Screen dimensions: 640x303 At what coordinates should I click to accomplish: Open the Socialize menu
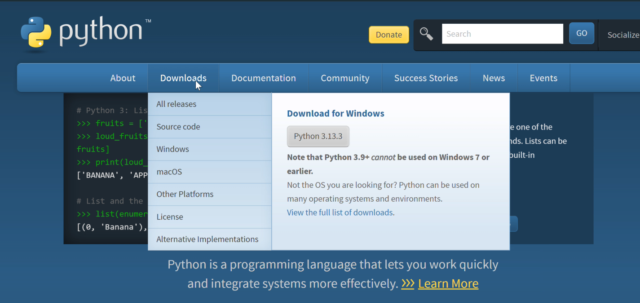(x=623, y=35)
